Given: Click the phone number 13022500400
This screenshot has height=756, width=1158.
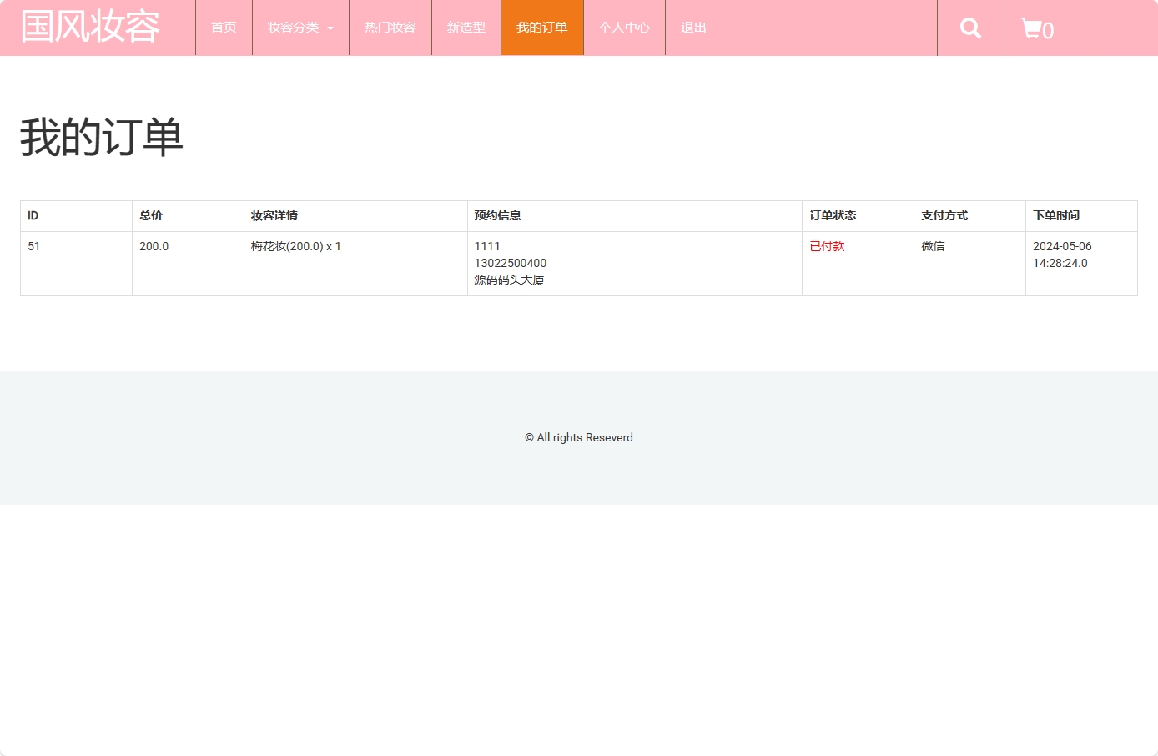Looking at the screenshot, I should click(511, 263).
